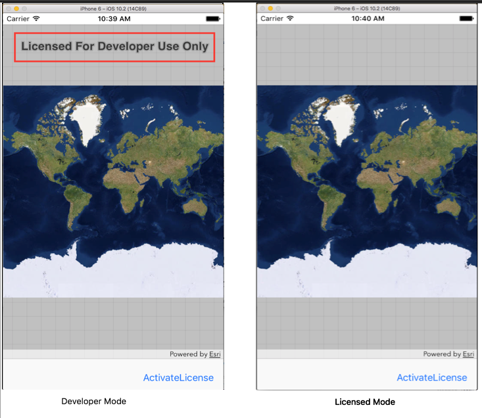482x418 pixels.
Task: Click the 10:39 AM clock text
Action: click(114, 19)
